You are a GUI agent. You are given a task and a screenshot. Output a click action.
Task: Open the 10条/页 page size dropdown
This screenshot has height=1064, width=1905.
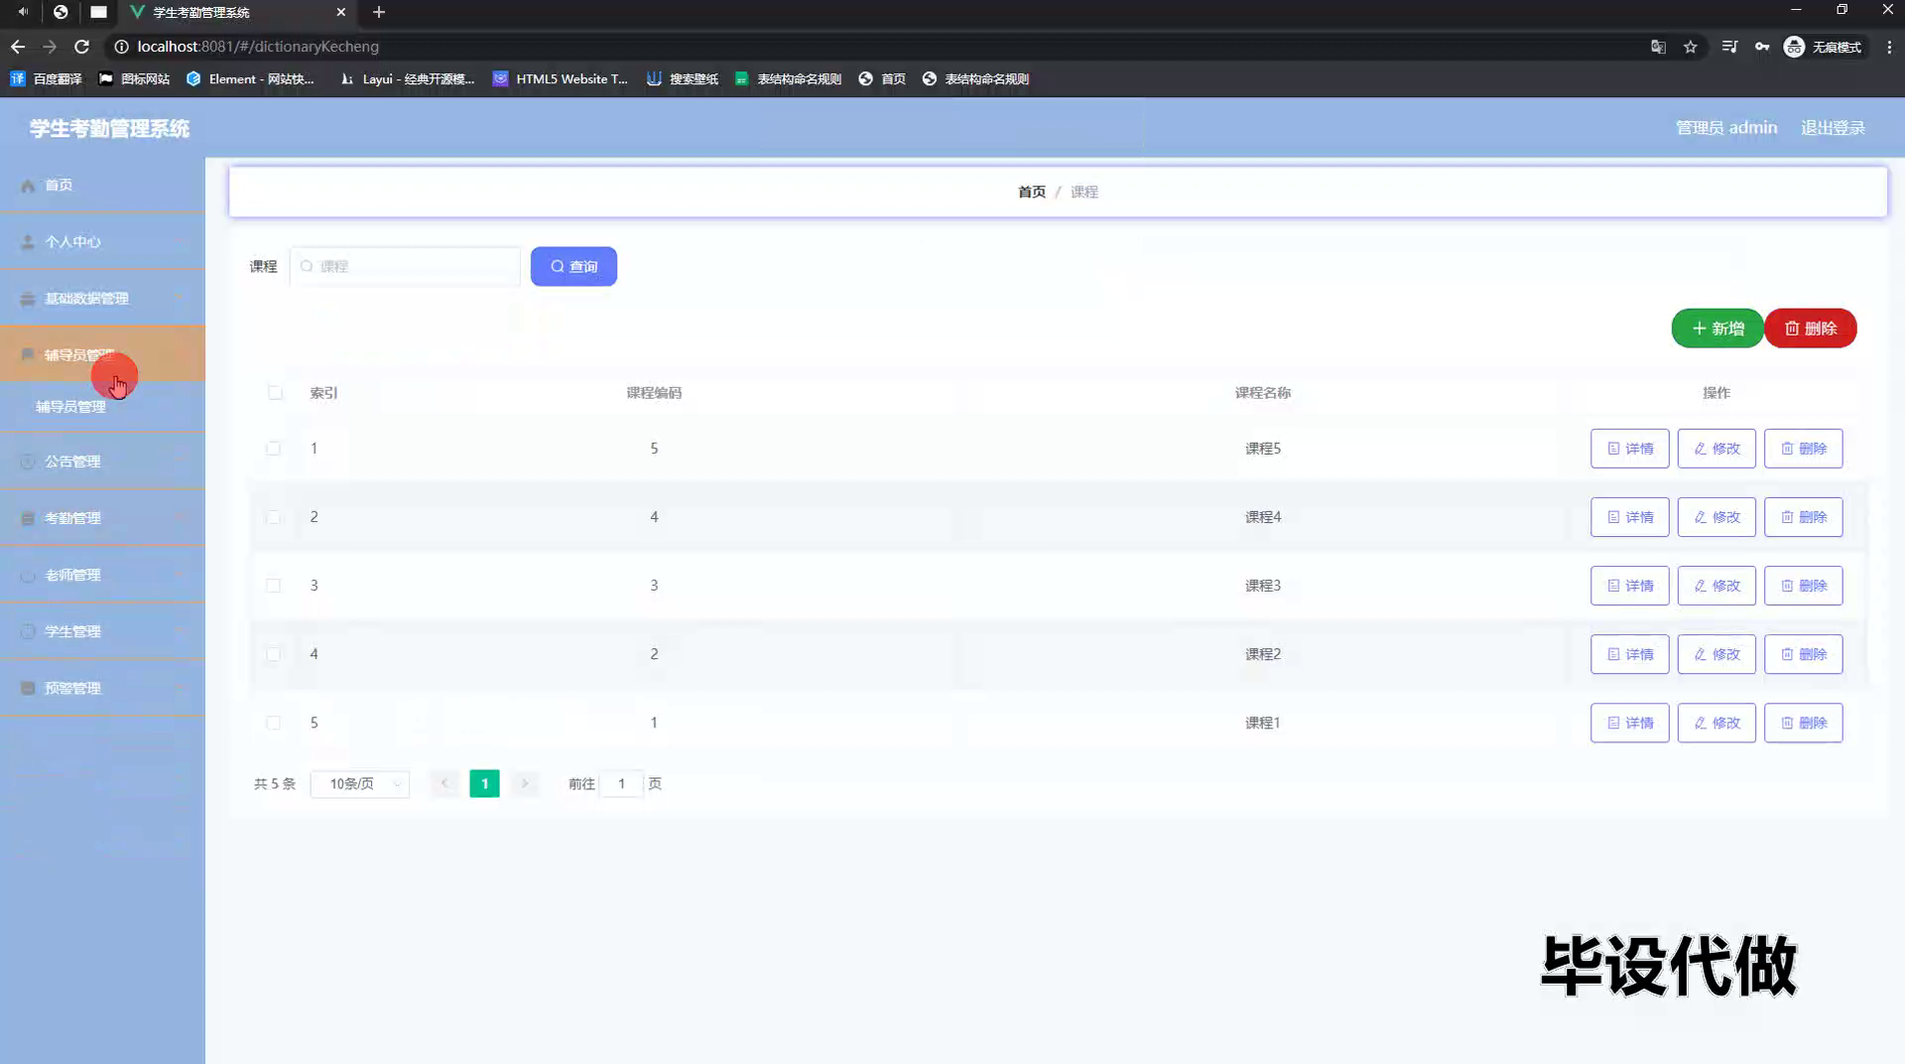(360, 784)
